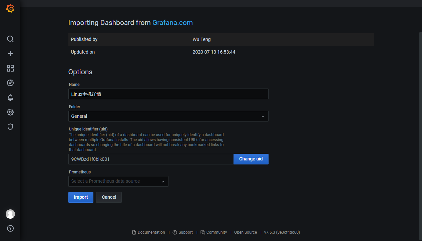The width and height of the screenshot is (422, 241).
Task: Click the Prometheus dropdown chevron arrow
Action: pyautogui.click(x=163, y=182)
